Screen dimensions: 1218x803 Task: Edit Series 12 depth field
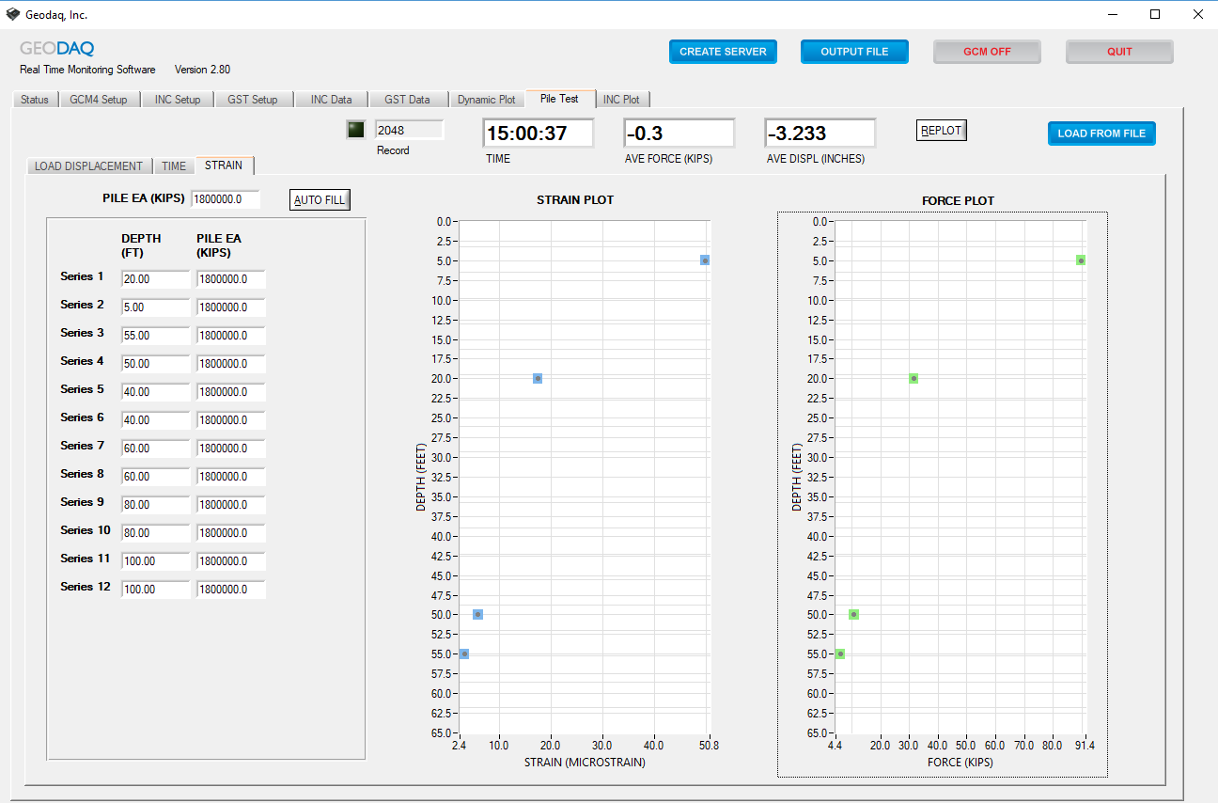pyautogui.click(x=155, y=590)
